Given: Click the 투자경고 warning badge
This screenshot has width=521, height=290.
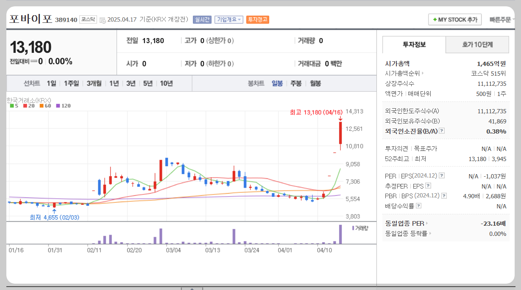Looking at the screenshot, I should (258, 19).
